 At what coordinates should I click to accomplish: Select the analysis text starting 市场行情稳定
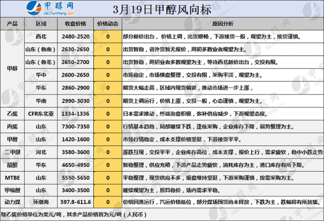click(182, 139)
